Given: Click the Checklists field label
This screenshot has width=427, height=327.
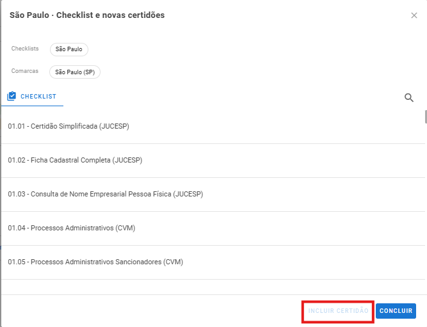Looking at the screenshot, I should 25,49.
